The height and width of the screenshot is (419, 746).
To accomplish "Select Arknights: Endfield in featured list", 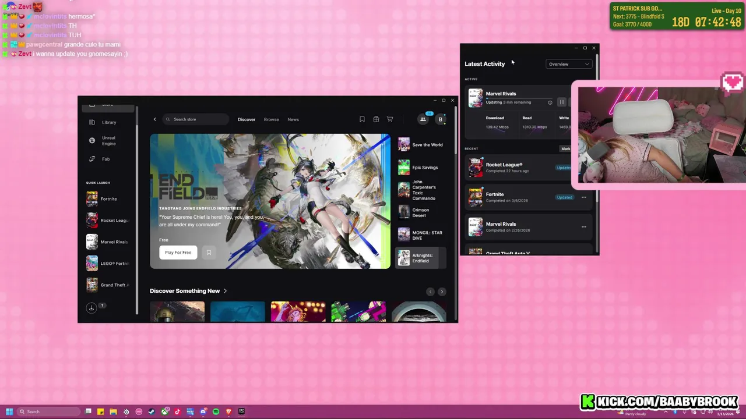I will [x=421, y=258].
